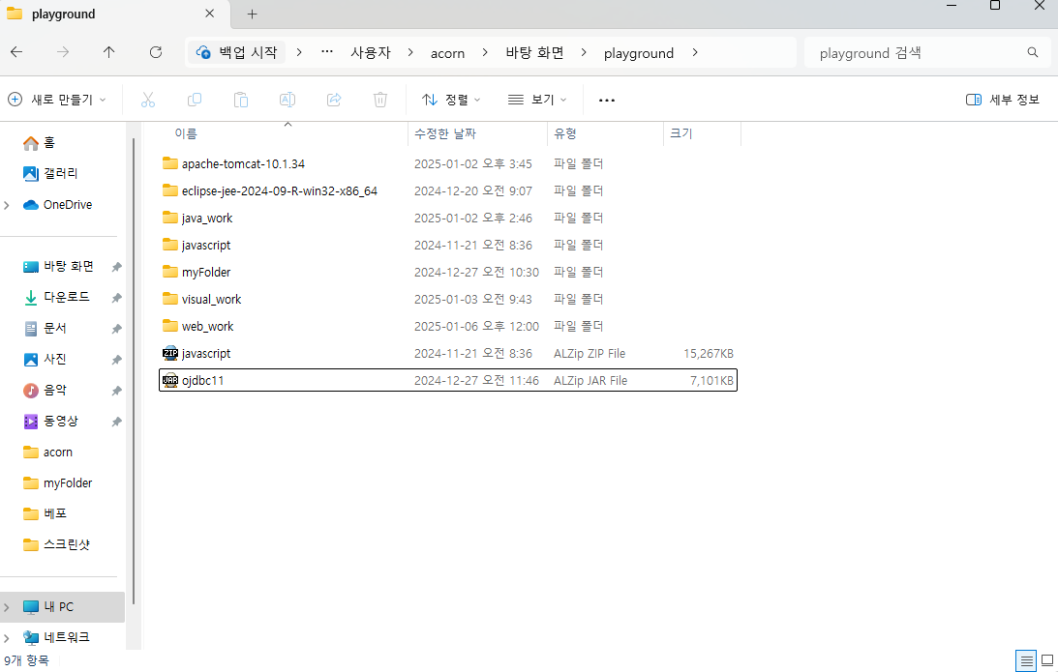Select the javascript folder row
The width and height of the screenshot is (1058, 672).
pyautogui.click(x=448, y=245)
